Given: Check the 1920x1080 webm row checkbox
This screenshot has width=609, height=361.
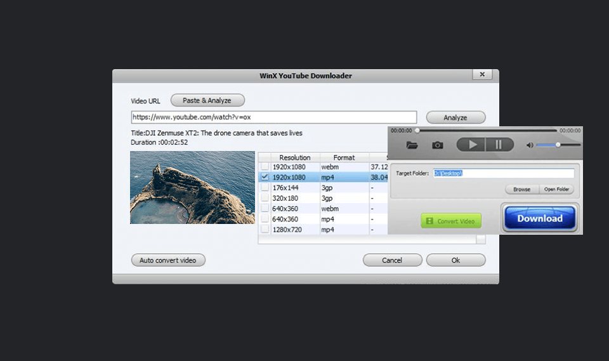Looking at the screenshot, I should [265, 166].
